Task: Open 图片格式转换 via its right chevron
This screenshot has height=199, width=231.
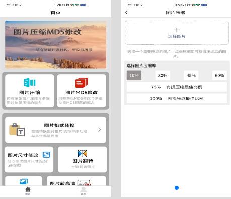Action: coord(99,130)
